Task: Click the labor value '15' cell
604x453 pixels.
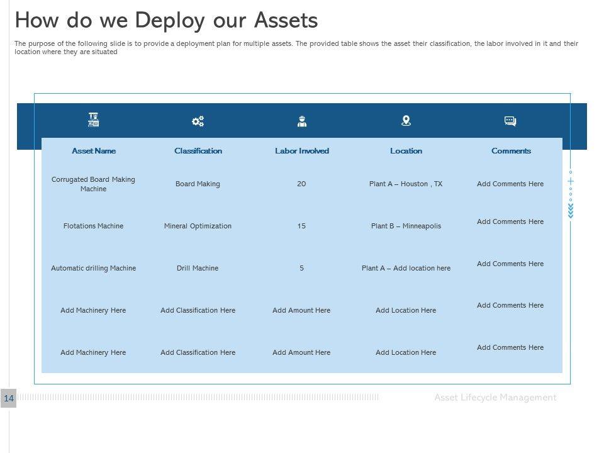Action: tap(301, 226)
